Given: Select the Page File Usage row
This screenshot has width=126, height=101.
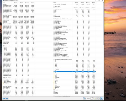Looking at the screenshot, I should [x=19, y=13].
